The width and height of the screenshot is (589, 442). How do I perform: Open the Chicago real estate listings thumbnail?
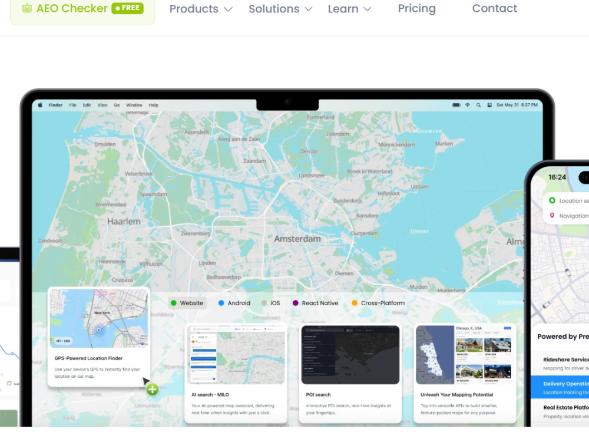(464, 355)
